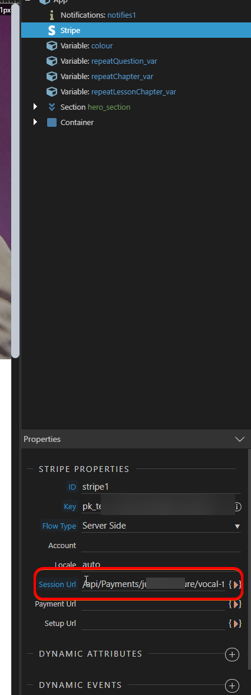Click the repeatQuestion_var cube icon
Screen dimensions: 251x695
52,61
